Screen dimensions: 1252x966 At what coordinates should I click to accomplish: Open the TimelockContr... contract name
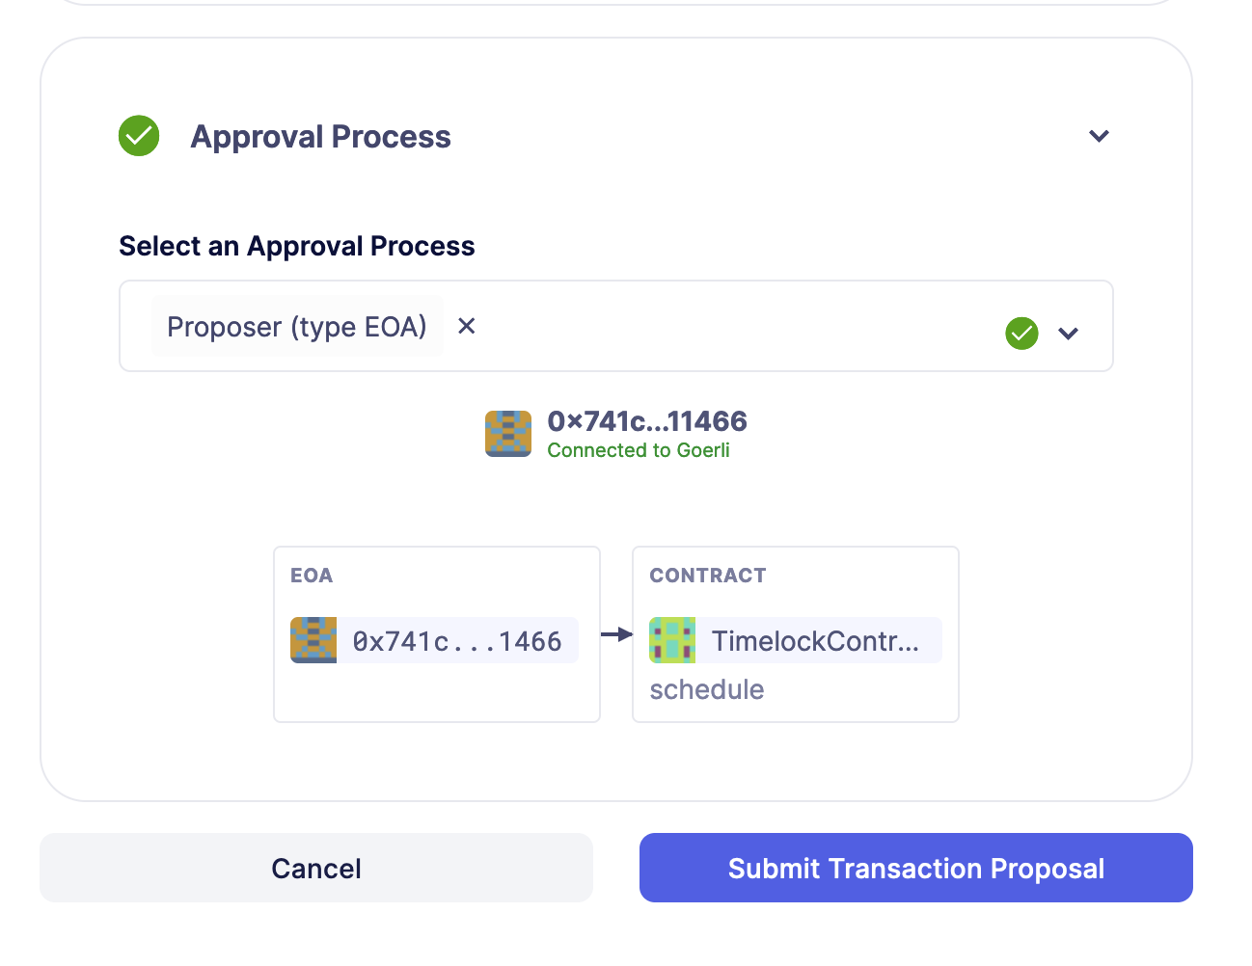tap(815, 641)
